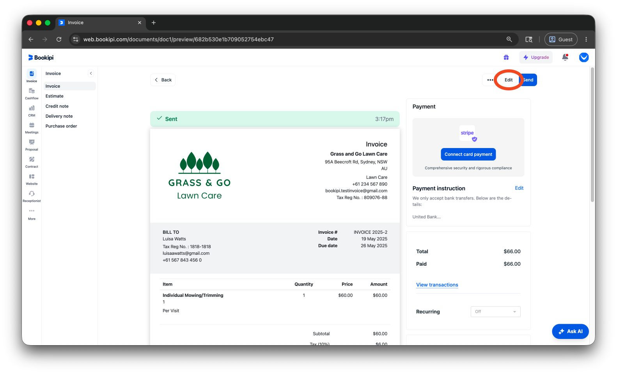Click the Back button

pyautogui.click(x=163, y=80)
